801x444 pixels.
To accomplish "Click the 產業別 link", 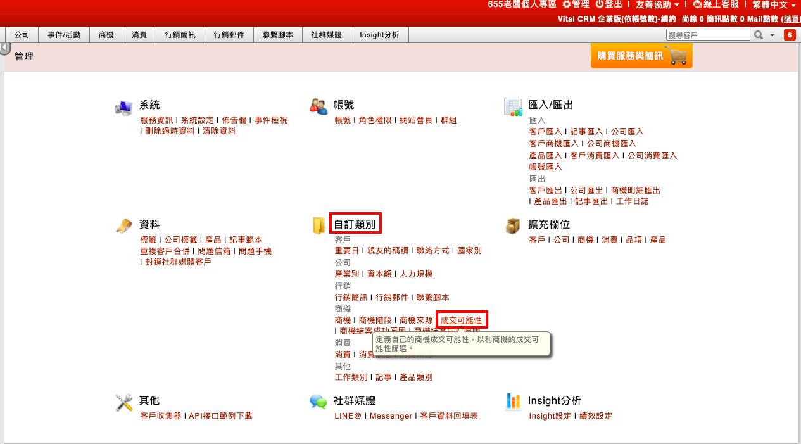I will 347,274.
